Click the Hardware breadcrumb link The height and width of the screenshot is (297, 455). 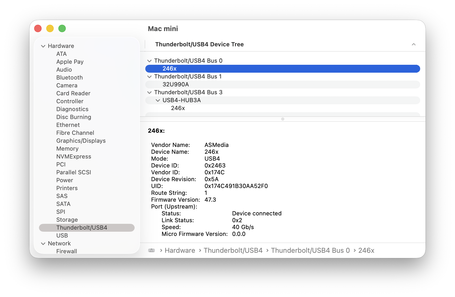180,250
